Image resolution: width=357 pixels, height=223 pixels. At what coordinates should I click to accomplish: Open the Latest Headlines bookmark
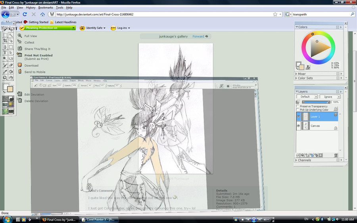tap(63, 22)
